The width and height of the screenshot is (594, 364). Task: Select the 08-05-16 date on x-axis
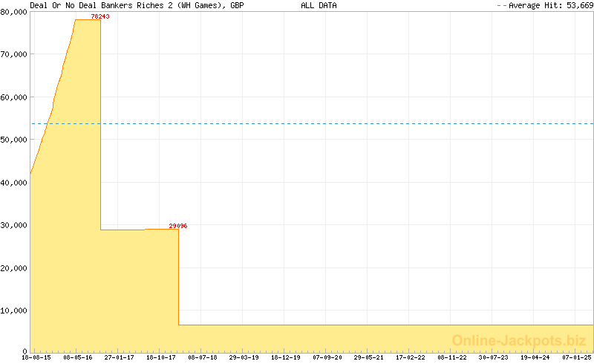point(78,357)
